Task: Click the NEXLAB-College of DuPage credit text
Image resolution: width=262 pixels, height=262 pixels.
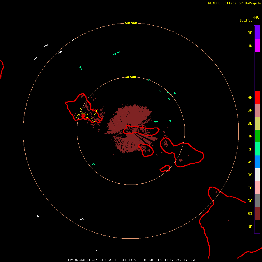Action: (232, 3)
